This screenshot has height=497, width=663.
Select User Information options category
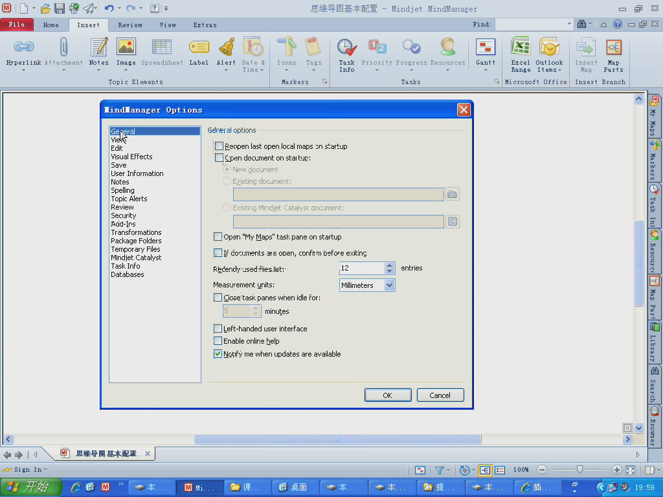tap(137, 173)
